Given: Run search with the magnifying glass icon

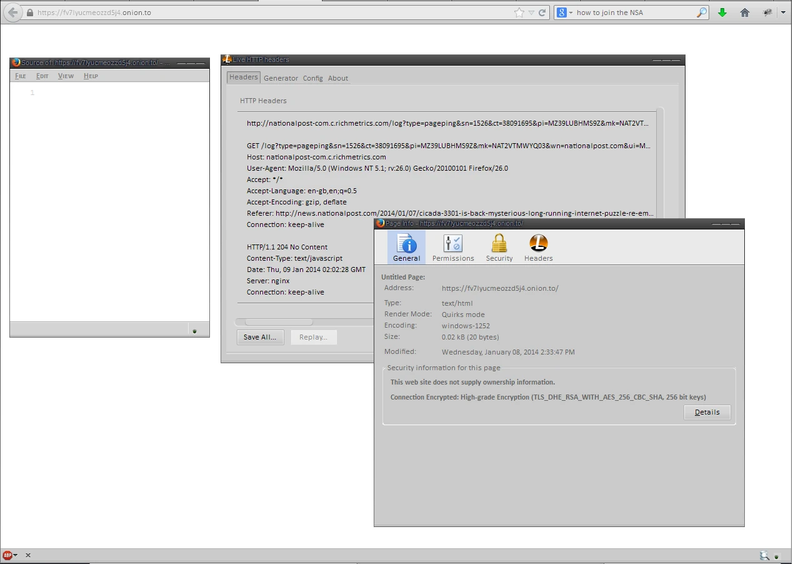Looking at the screenshot, I should 702,13.
